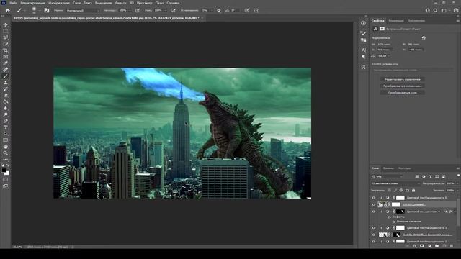Viewport: 461px width, 259px height.
Task: Click the rotation angle field in Properties
Action: click(x=384, y=56)
